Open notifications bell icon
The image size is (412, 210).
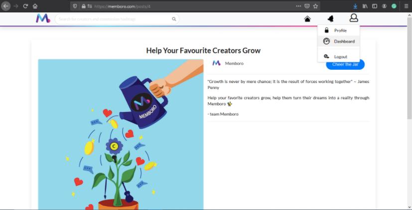click(330, 18)
